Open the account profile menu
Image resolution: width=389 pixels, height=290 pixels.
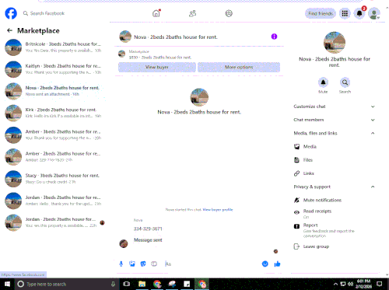[374, 13]
